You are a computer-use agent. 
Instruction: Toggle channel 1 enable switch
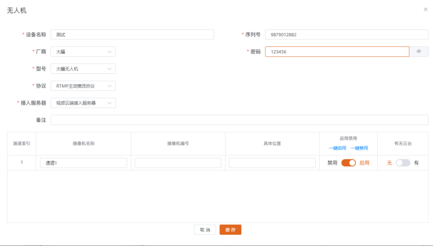tap(348, 163)
